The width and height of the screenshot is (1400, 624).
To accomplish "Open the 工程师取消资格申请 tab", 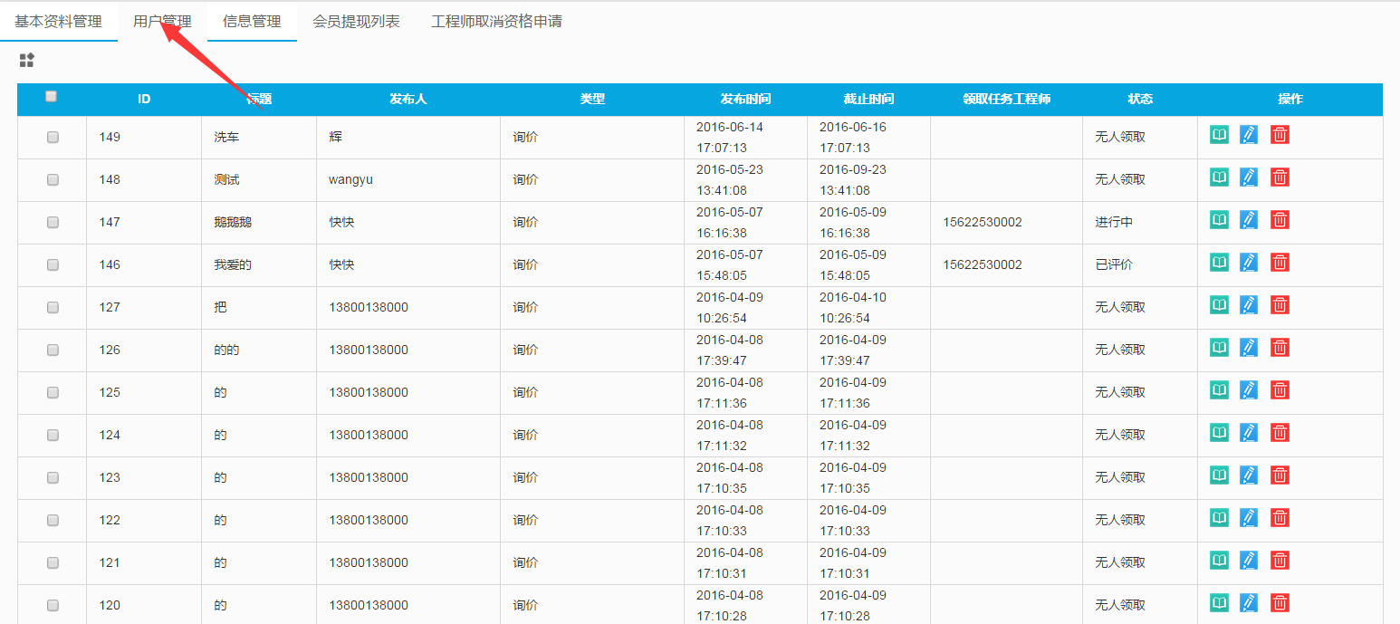I will [x=496, y=22].
